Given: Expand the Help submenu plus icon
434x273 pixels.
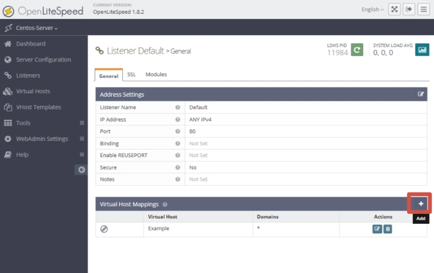Looking at the screenshot, I should pos(82,155).
